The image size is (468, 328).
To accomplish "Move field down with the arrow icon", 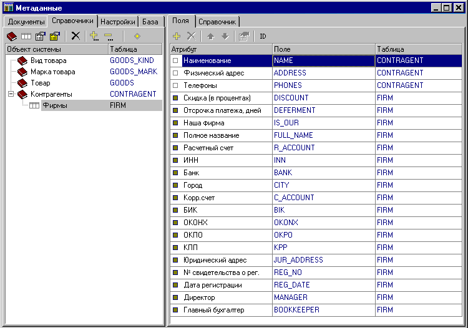I will [225, 36].
